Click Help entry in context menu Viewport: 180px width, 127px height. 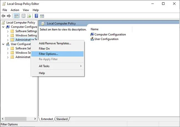pyautogui.click(x=57, y=73)
